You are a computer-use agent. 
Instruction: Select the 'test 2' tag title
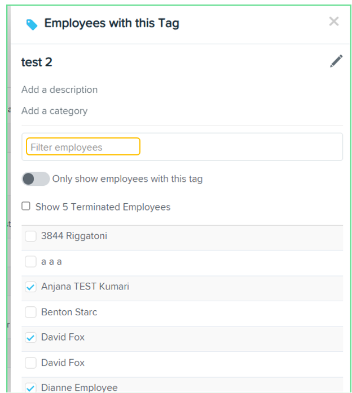tap(37, 62)
